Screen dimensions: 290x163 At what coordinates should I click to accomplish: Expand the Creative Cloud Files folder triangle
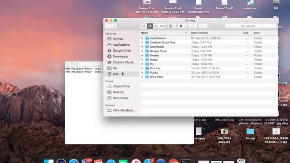(142, 43)
